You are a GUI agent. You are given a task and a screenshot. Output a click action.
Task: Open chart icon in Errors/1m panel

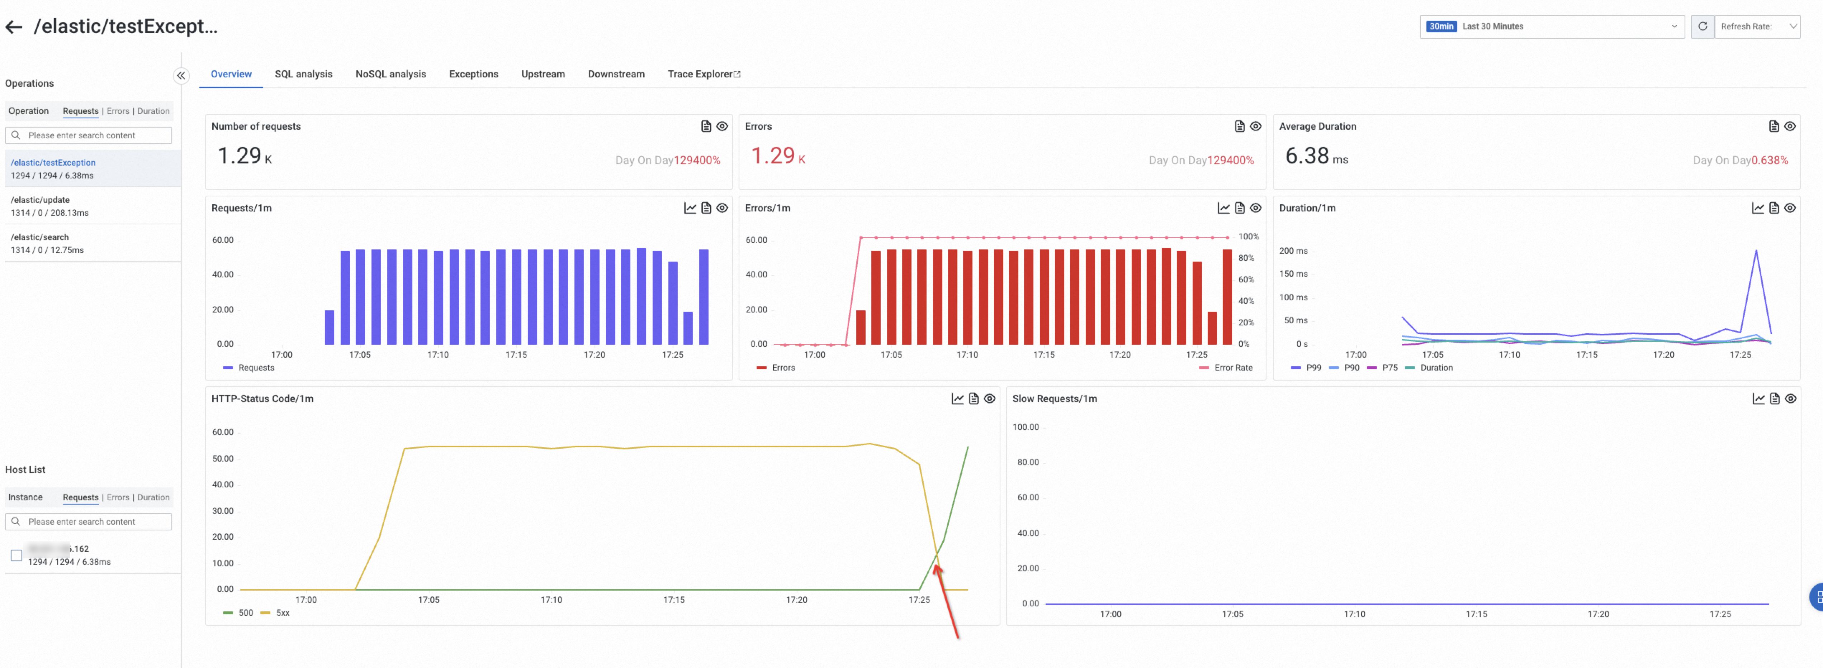click(x=1223, y=208)
